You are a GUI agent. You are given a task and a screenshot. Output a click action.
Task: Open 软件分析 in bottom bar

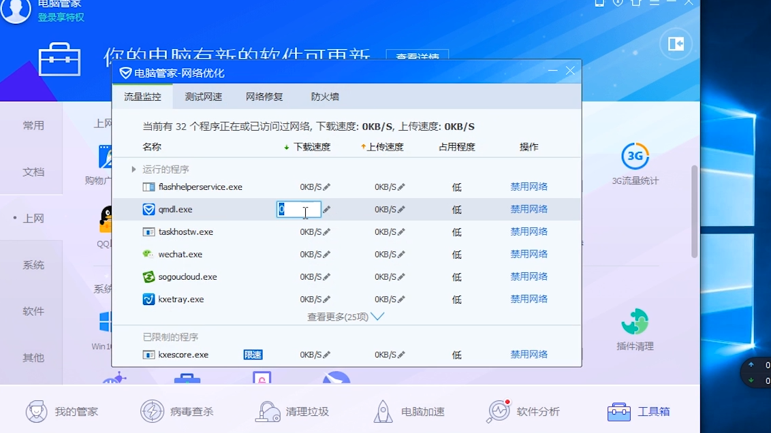523,411
